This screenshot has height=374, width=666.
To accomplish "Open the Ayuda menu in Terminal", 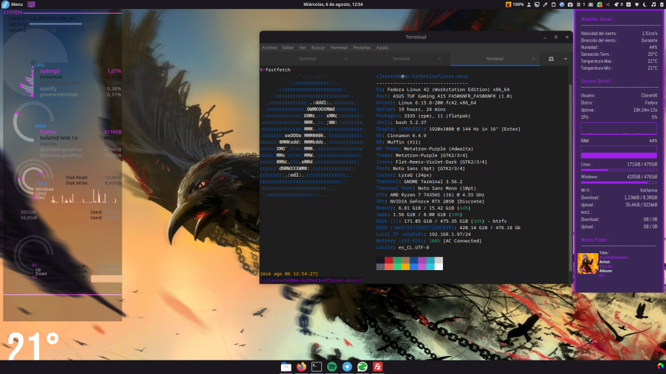I will pos(382,47).
